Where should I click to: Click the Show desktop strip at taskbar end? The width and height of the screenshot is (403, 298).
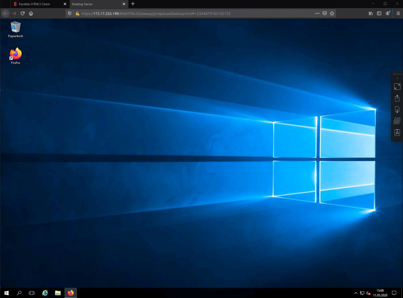click(x=402, y=293)
